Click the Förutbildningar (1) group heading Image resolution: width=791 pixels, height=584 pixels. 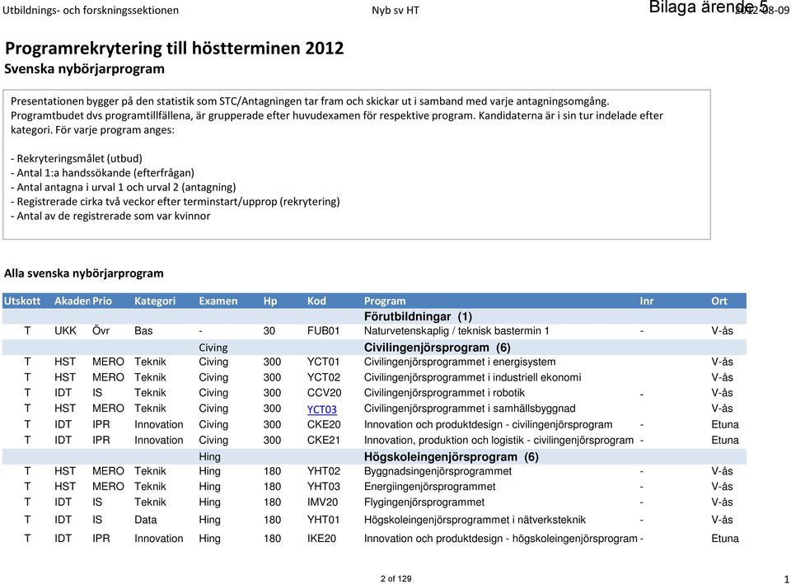coord(418,317)
